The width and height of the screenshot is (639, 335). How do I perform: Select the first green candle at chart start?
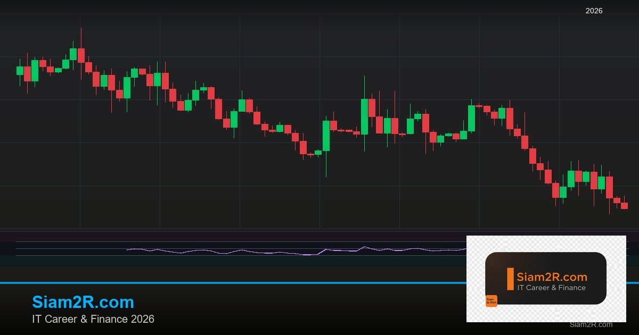coord(20,70)
